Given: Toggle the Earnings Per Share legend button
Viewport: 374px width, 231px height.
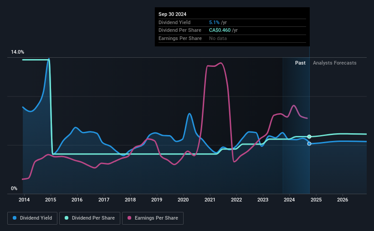Looking at the screenshot, I should (x=153, y=218).
